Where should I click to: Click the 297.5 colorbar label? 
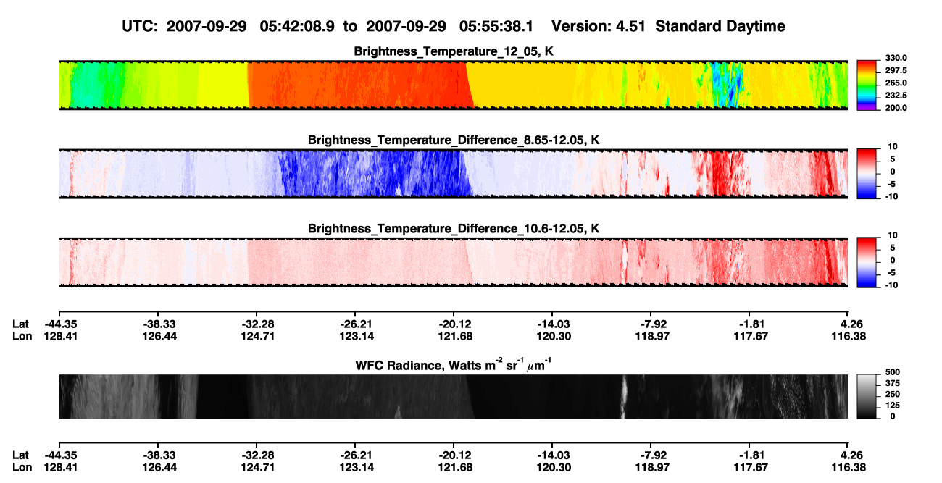point(895,71)
